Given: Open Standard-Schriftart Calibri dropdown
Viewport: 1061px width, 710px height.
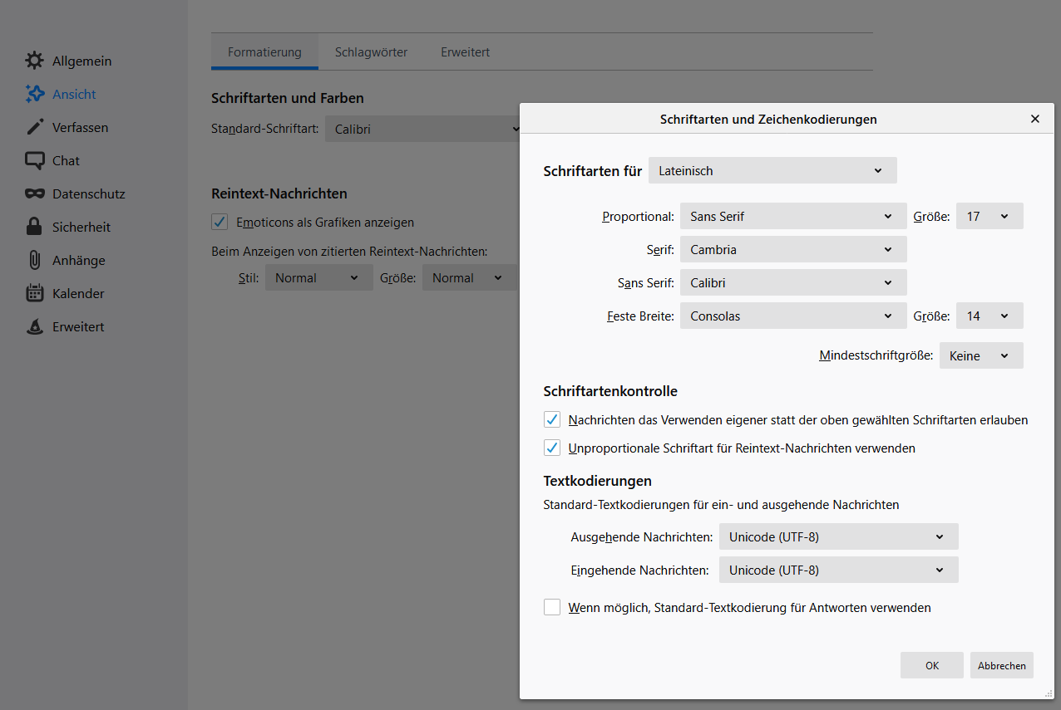Looking at the screenshot, I should [x=422, y=129].
